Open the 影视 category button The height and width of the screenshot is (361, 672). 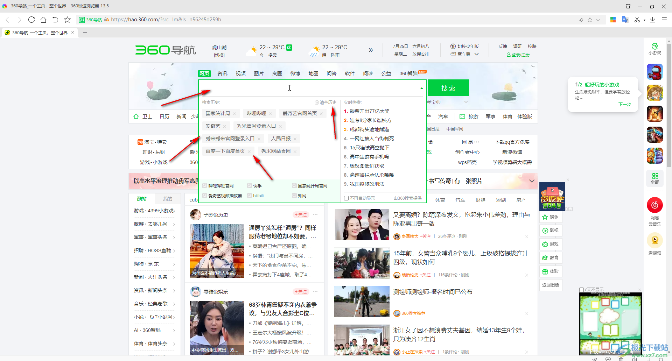[551, 231]
